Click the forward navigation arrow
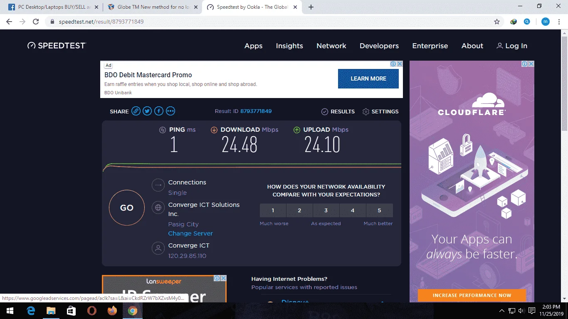This screenshot has height=319, width=568. (x=22, y=22)
